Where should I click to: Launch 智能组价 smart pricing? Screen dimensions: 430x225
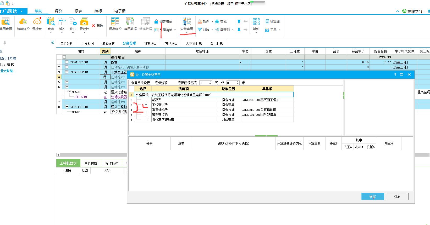click(x=23, y=24)
